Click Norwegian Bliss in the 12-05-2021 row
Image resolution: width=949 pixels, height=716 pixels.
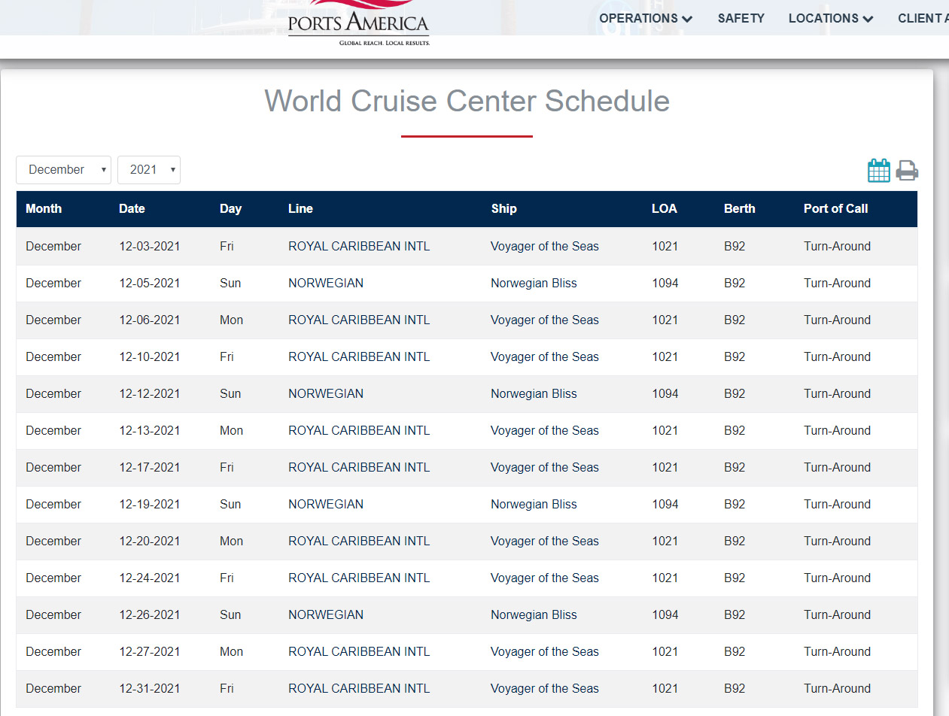(x=534, y=283)
